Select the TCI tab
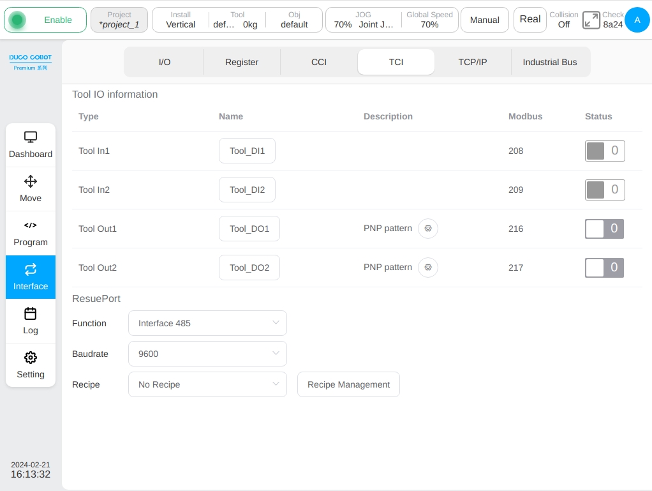Screen dimensions: 652x491 pos(396,62)
